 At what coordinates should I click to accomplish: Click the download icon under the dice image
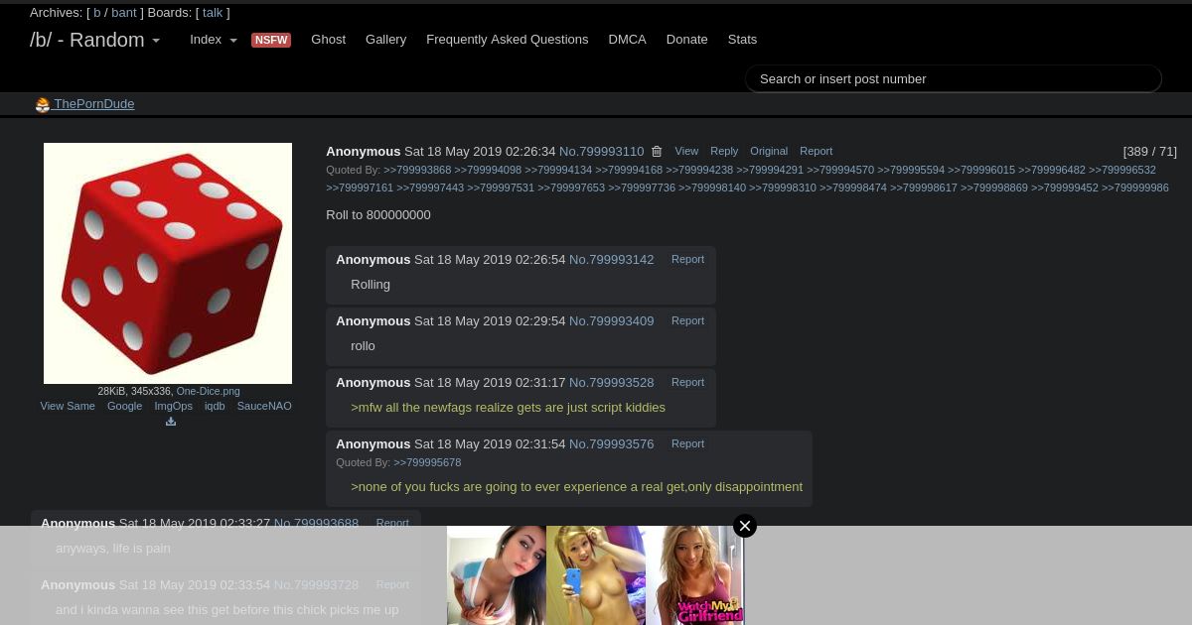(x=171, y=422)
